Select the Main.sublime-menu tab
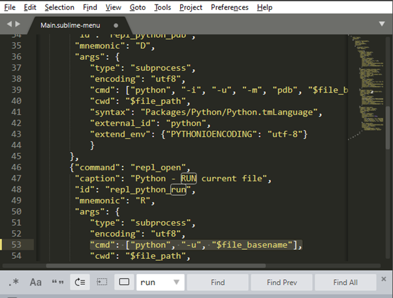The height and width of the screenshot is (298, 393). coord(71,25)
